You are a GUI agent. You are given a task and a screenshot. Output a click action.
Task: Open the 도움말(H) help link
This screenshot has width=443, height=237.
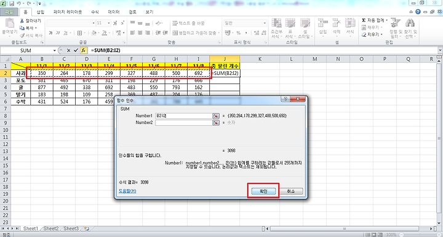click(127, 191)
